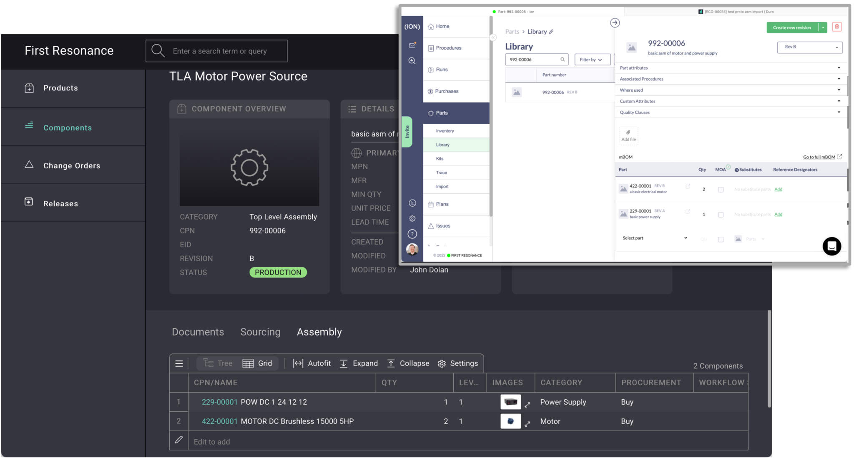This screenshot has height=458, width=854.
Task: Open the ION settings gear icon
Action: click(412, 218)
